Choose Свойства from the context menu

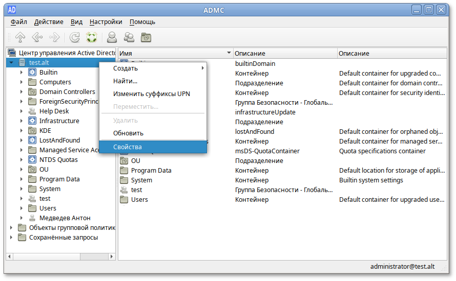128,147
